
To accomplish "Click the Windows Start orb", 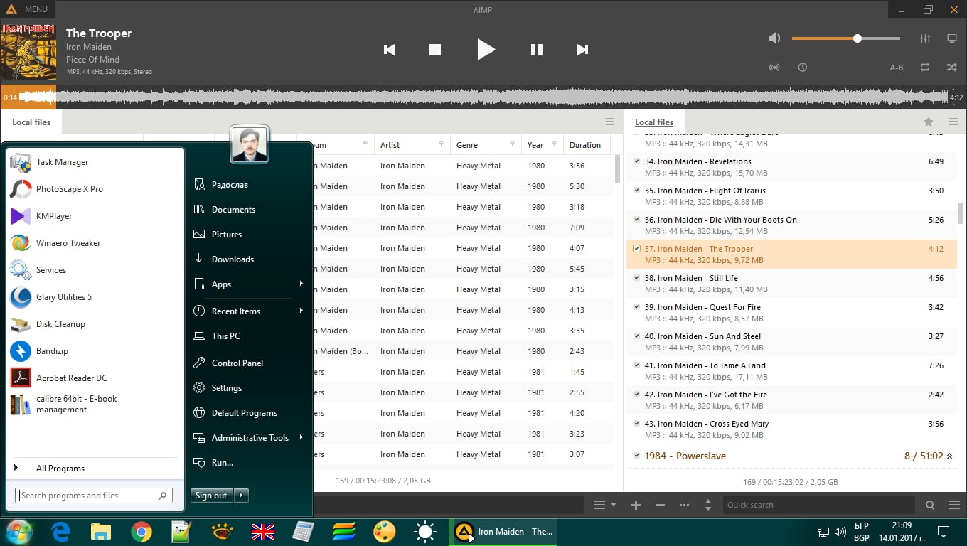I will click(x=19, y=532).
